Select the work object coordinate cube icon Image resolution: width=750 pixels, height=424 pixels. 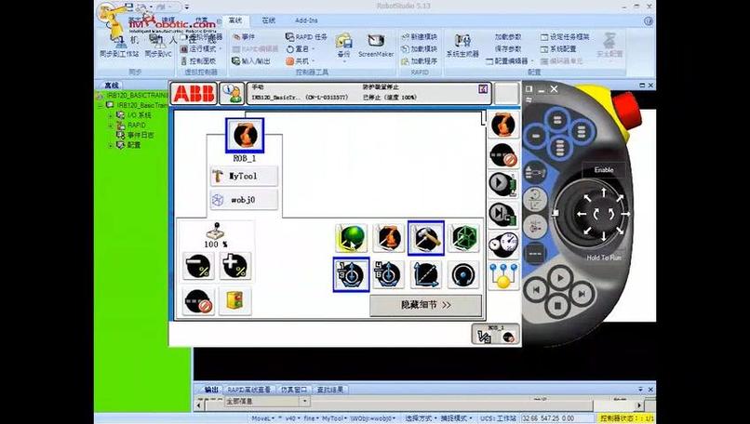click(x=463, y=238)
